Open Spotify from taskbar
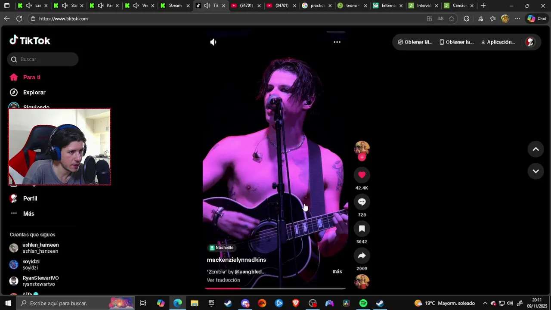551x310 pixels. point(363,303)
